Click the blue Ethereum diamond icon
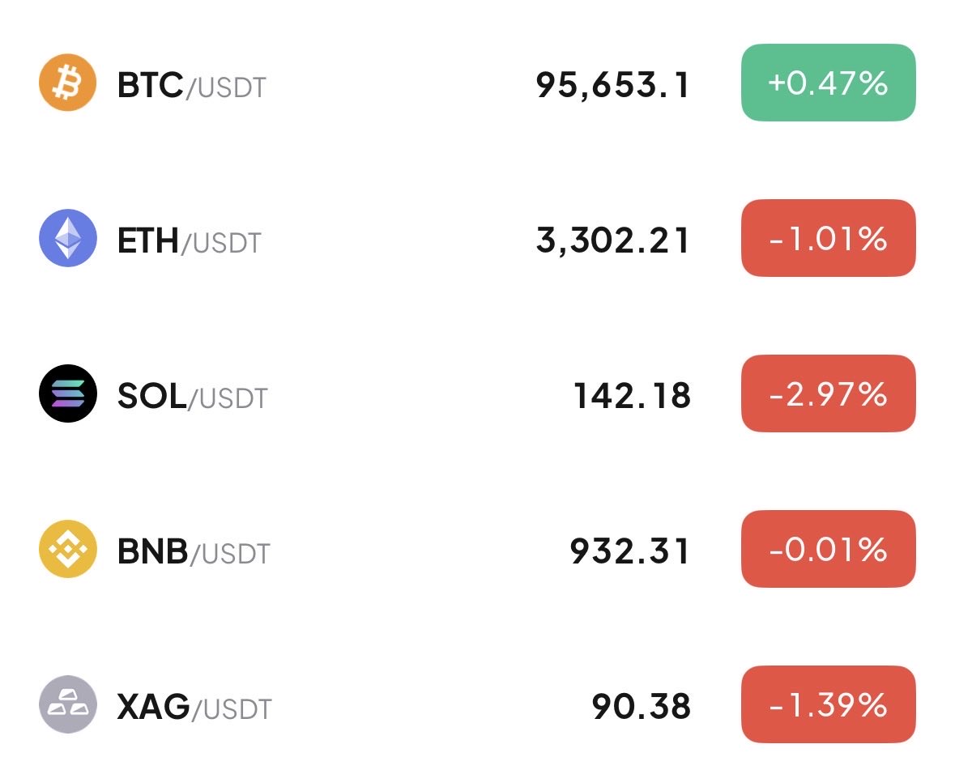Screen dimensions: 955x774 tap(68, 238)
